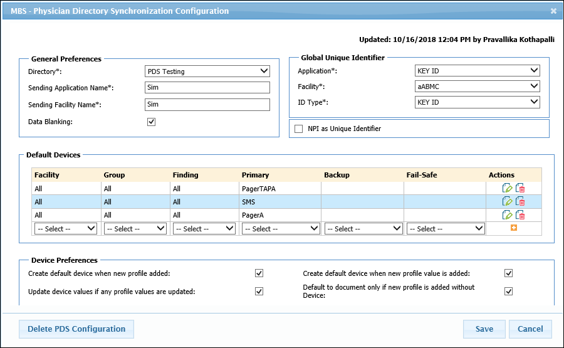Screen dimensions: 564x348
Task: Delete the SMS default device row
Action: point(520,201)
